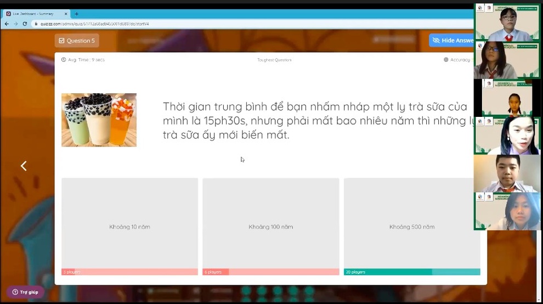The height and width of the screenshot is (304, 543).
Task: Select the boy's video tile, fifth from top
Action: coord(507,173)
